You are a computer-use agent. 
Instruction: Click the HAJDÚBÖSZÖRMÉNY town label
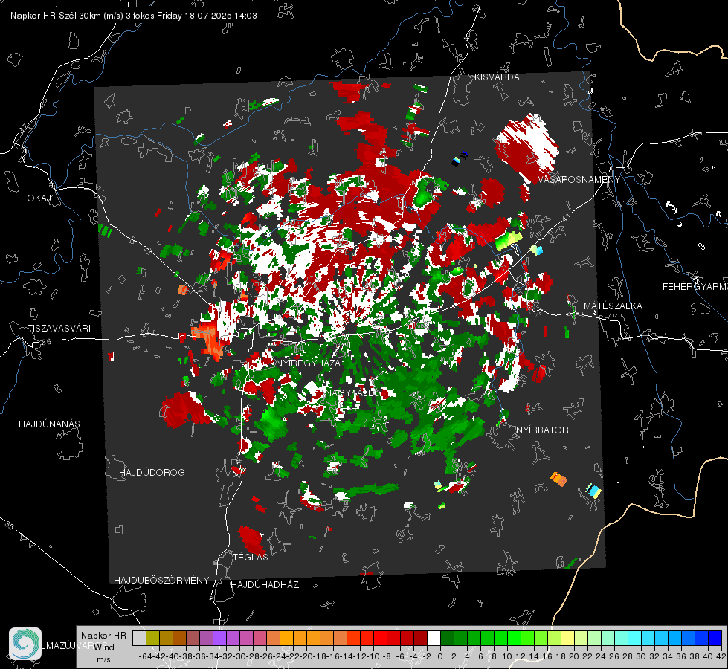point(161,581)
